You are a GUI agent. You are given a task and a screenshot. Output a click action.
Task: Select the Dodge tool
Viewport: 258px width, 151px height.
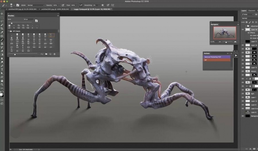click(2, 62)
